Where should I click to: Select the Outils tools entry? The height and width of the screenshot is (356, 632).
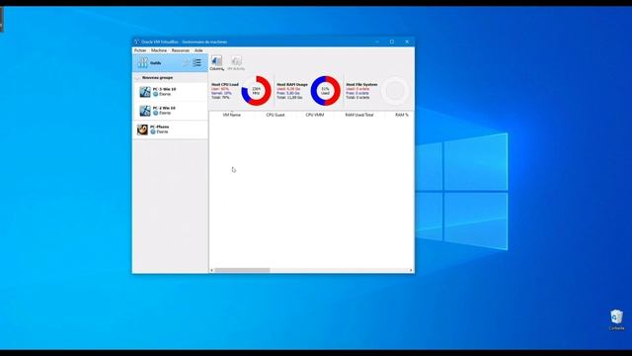click(x=171, y=63)
